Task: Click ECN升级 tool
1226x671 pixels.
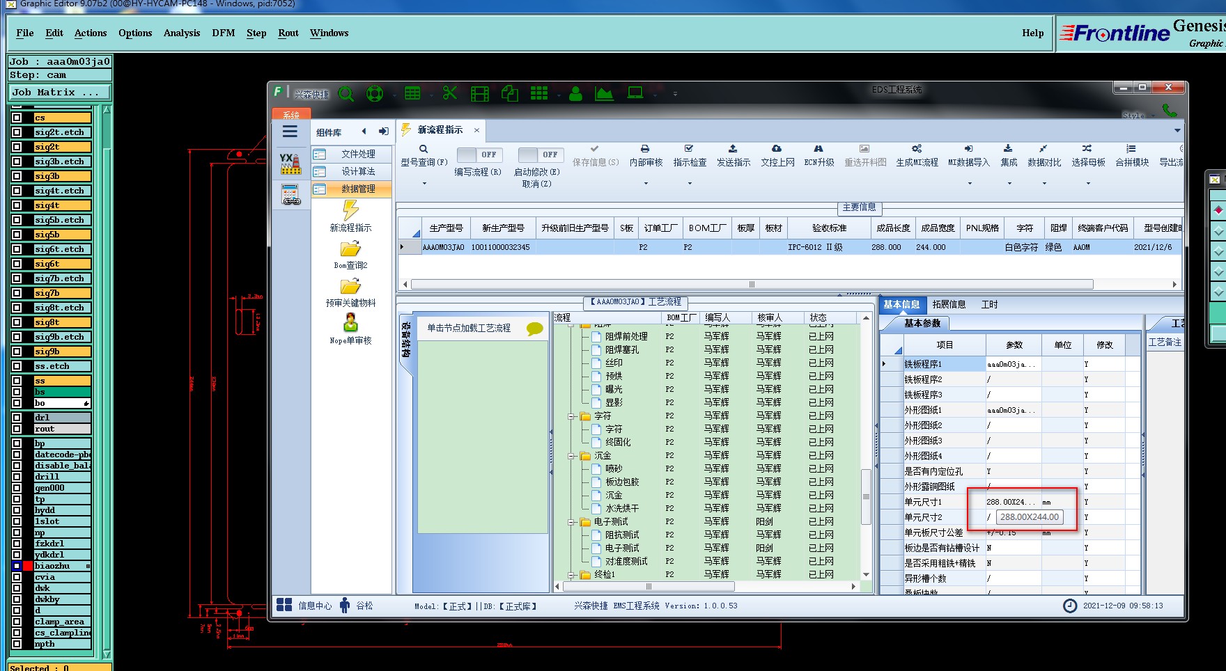Action: [x=818, y=155]
